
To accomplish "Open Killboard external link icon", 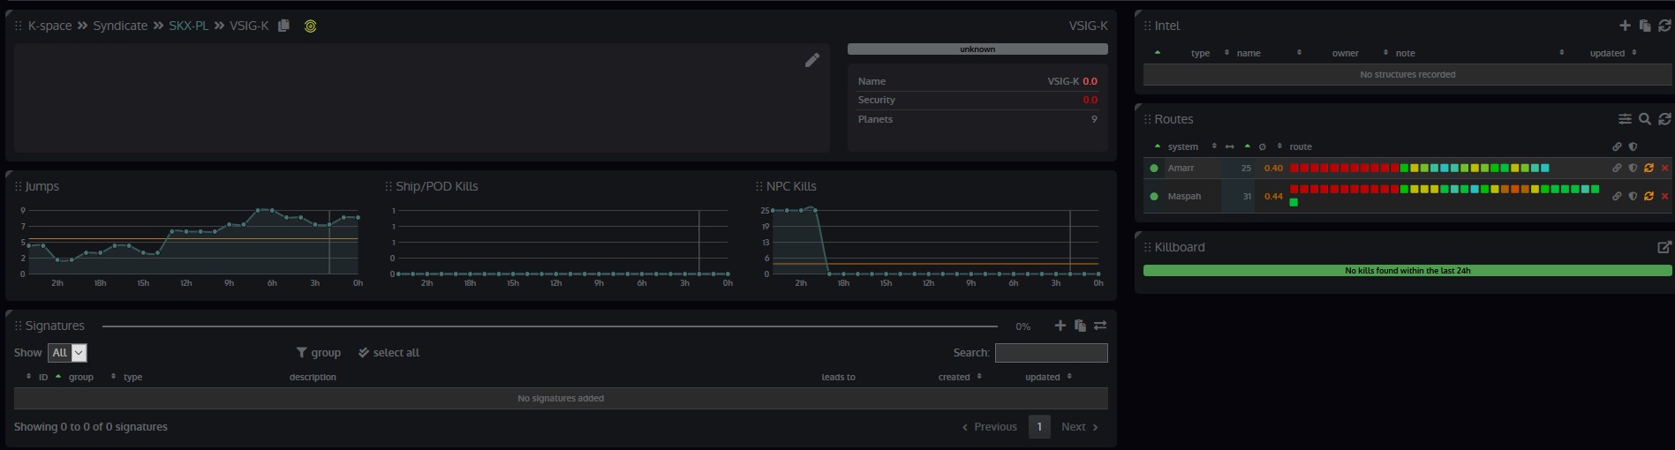I will [1664, 247].
